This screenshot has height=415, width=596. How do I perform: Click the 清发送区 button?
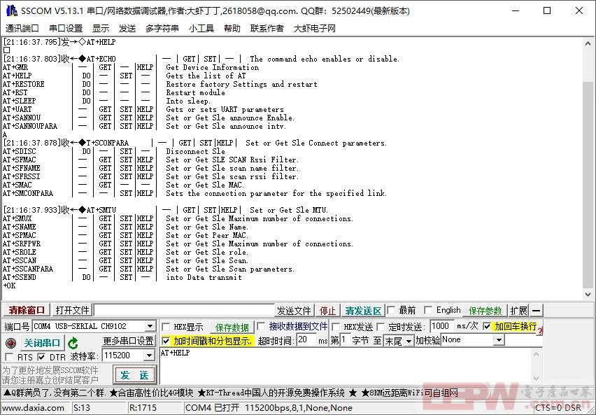click(x=363, y=311)
